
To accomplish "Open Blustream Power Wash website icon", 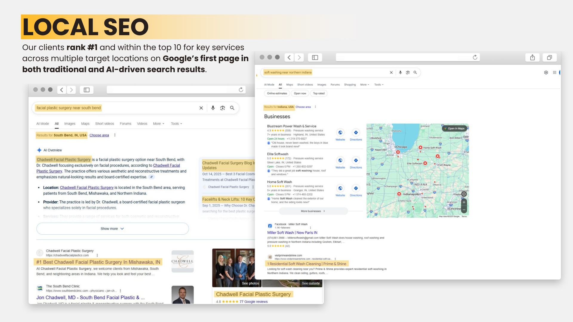I will pos(340,133).
